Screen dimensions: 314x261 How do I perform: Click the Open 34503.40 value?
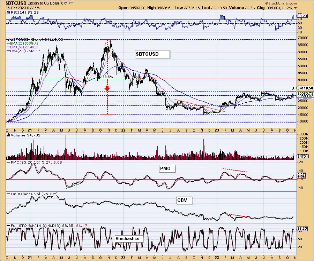[x=132, y=8]
